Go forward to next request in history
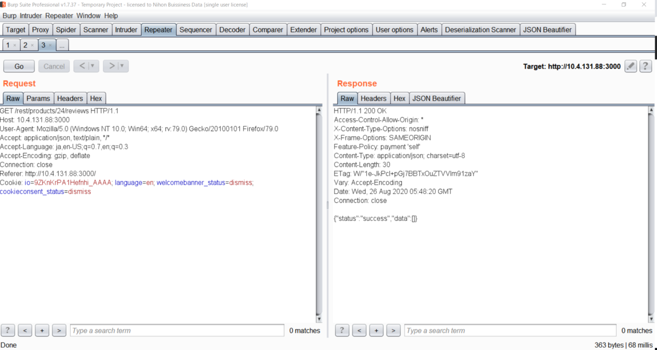This screenshot has width=657, height=350. [x=112, y=66]
